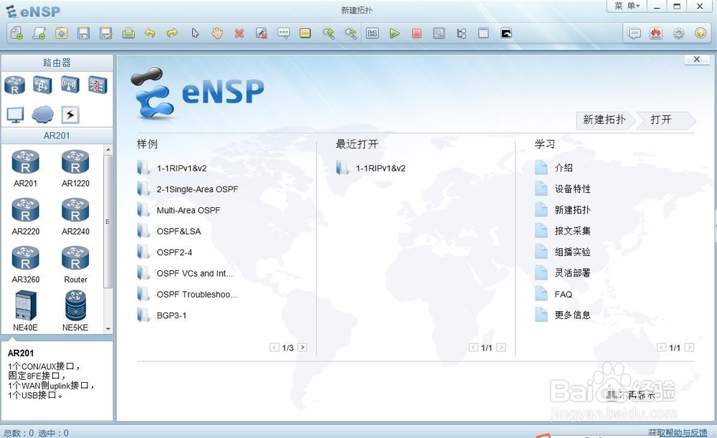Image resolution: width=717 pixels, height=438 pixels.
Task: Close the welcome panel with its X
Action: click(697, 59)
